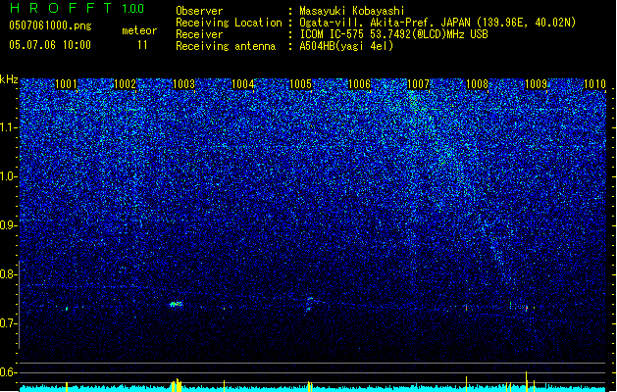Select the 1007 time marker
617x392 pixels.
[x=418, y=83]
